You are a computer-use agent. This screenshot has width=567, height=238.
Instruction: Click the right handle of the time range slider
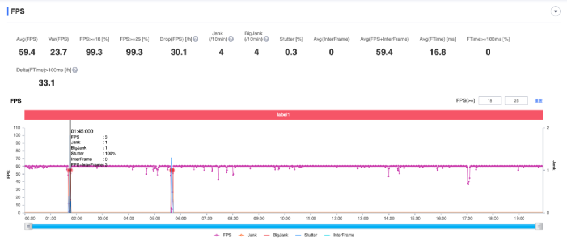pyautogui.click(x=539, y=226)
